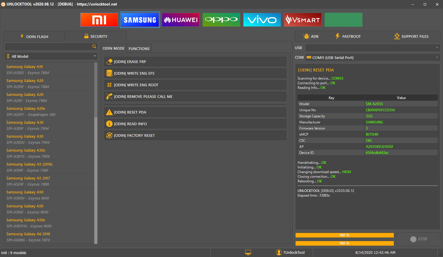Click the STOP button

click(x=419, y=239)
